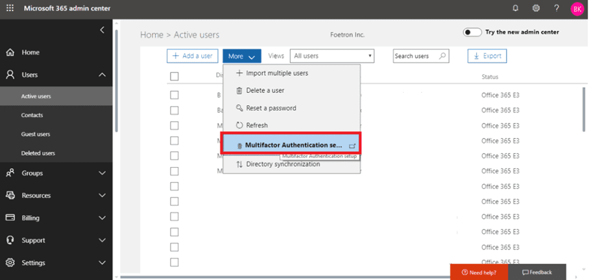Click the key icon beside Reset a password
Screen dimensions: 589x280
point(239,108)
